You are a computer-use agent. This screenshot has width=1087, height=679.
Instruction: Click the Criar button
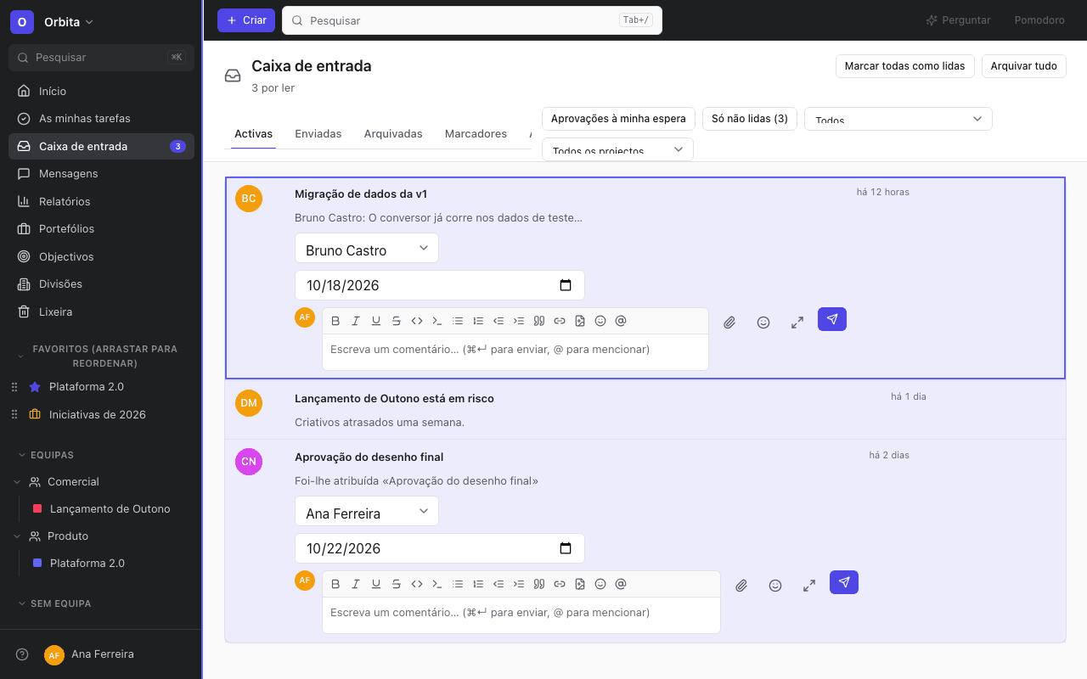pos(246,20)
